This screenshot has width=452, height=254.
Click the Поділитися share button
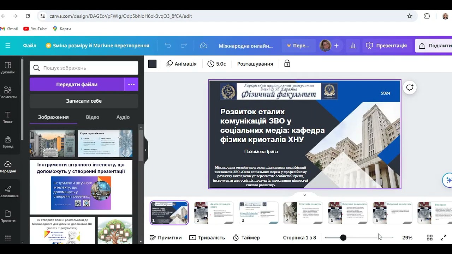(x=434, y=46)
